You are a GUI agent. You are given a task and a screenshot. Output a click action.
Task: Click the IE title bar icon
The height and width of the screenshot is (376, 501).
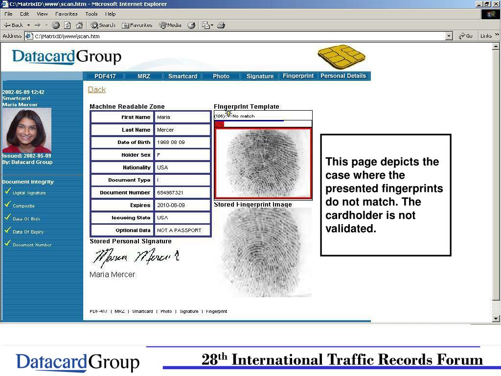pyautogui.click(x=4, y=4)
